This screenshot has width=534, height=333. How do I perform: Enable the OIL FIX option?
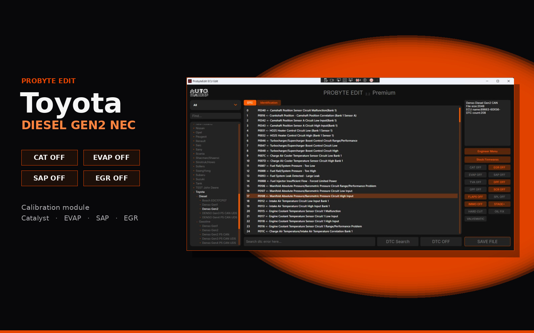(499, 211)
